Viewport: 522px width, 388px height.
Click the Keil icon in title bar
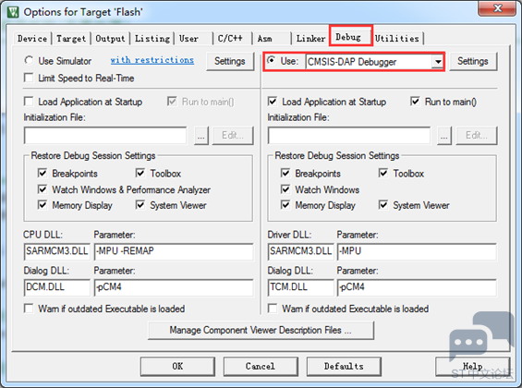13,12
